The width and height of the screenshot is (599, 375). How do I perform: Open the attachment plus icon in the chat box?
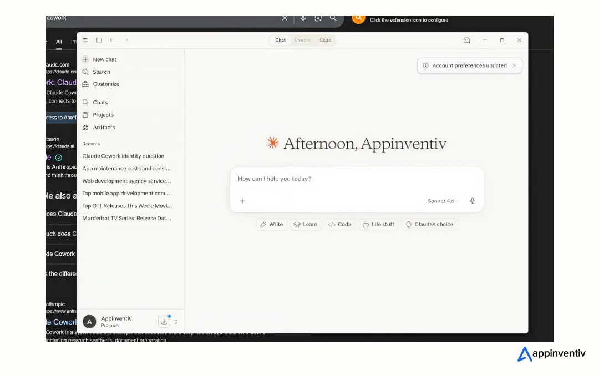[x=242, y=201]
